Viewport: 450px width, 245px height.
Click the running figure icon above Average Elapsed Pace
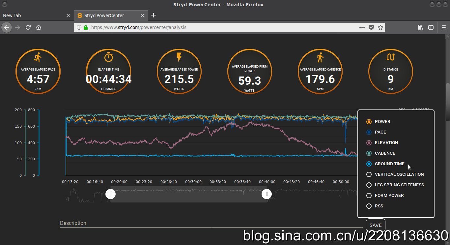pos(38,57)
